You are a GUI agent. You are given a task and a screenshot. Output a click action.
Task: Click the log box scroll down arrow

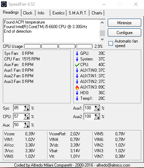click(102, 39)
